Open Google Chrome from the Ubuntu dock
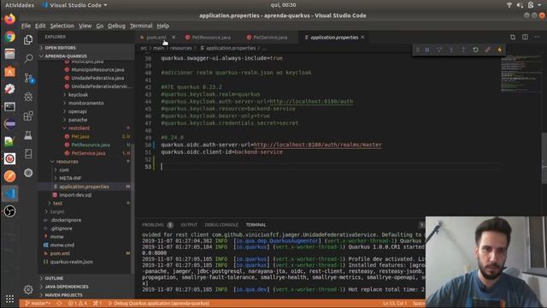547x308 pixels. (9, 37)
